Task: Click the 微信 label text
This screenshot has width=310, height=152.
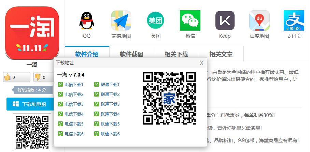Action: coord(190,36)
